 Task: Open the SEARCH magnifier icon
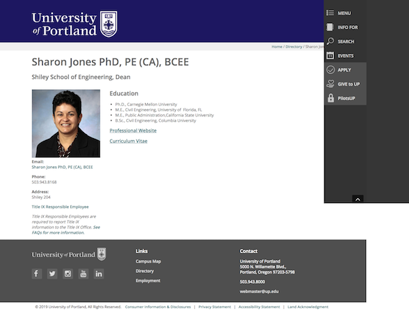pyautogui.click(x=330, y=41)
